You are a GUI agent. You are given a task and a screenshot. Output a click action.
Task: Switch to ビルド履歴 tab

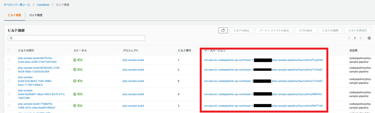[x=14, y=15]
